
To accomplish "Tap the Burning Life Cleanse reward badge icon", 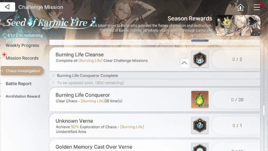I will coord(200,59).
